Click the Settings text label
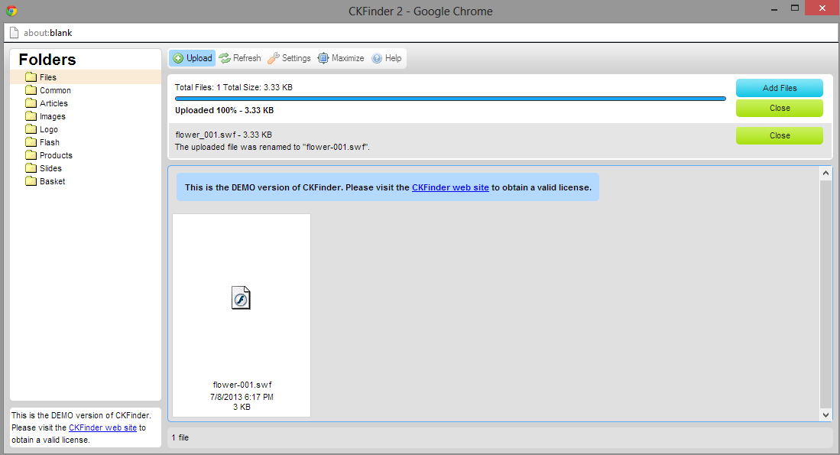840x455 pixels. 297,58
